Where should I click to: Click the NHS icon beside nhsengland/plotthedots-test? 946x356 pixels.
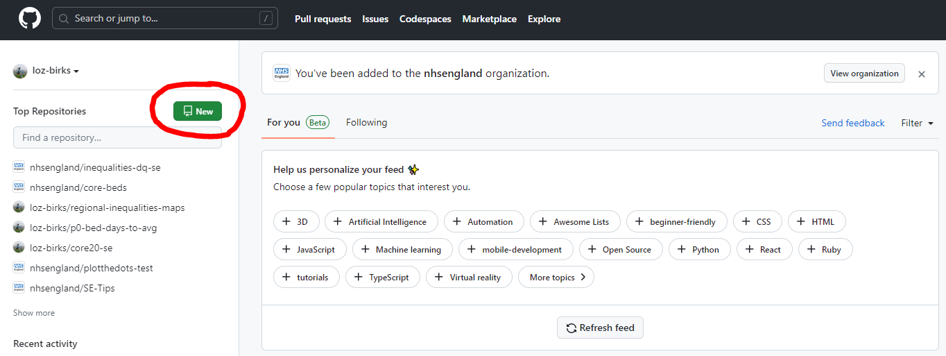[19, 268]
